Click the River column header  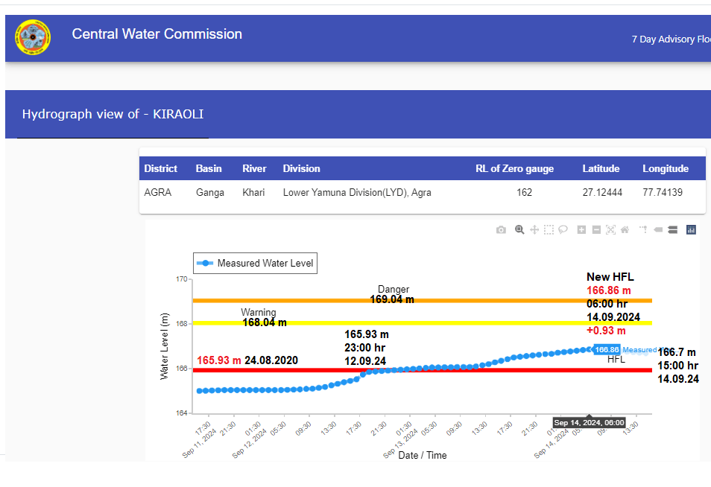(254, 169)
